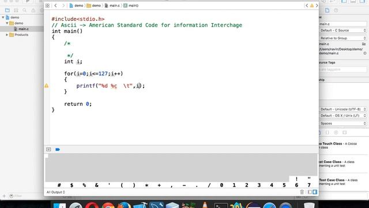
Task: Open the related items grid menu
Action: (x=47, y=5)
